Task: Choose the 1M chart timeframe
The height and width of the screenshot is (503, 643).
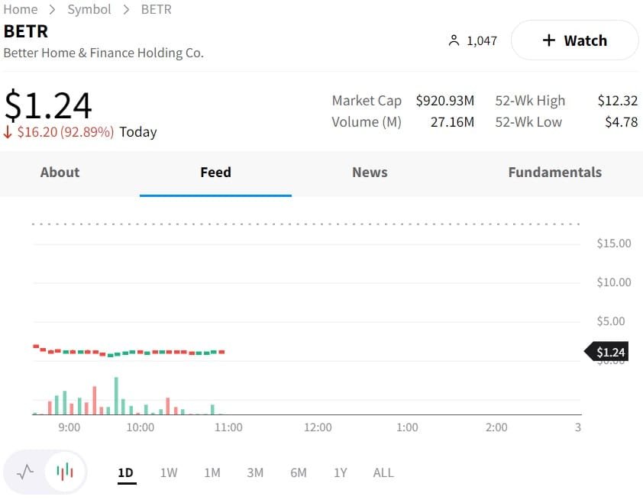Action: (212, 472)
